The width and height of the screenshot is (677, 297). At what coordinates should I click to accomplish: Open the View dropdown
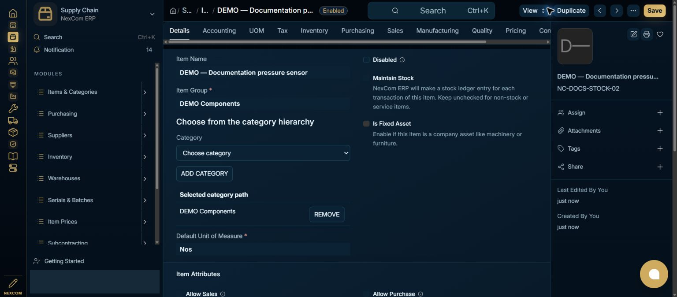534,11
